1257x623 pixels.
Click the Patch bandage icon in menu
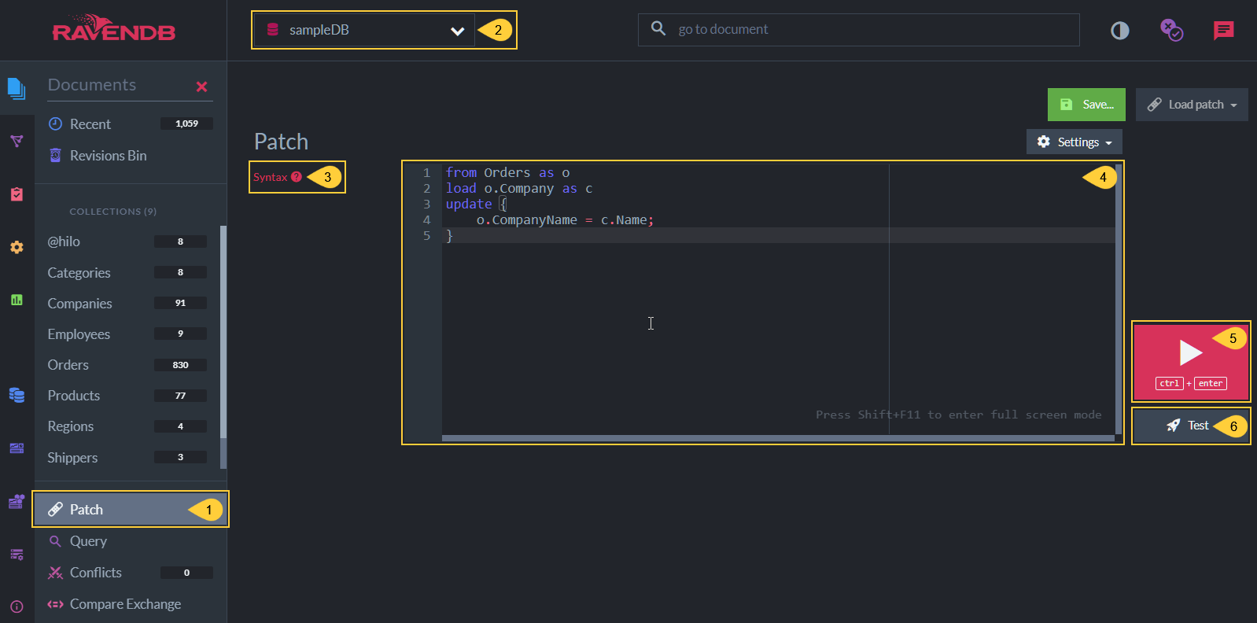point(55,510)
